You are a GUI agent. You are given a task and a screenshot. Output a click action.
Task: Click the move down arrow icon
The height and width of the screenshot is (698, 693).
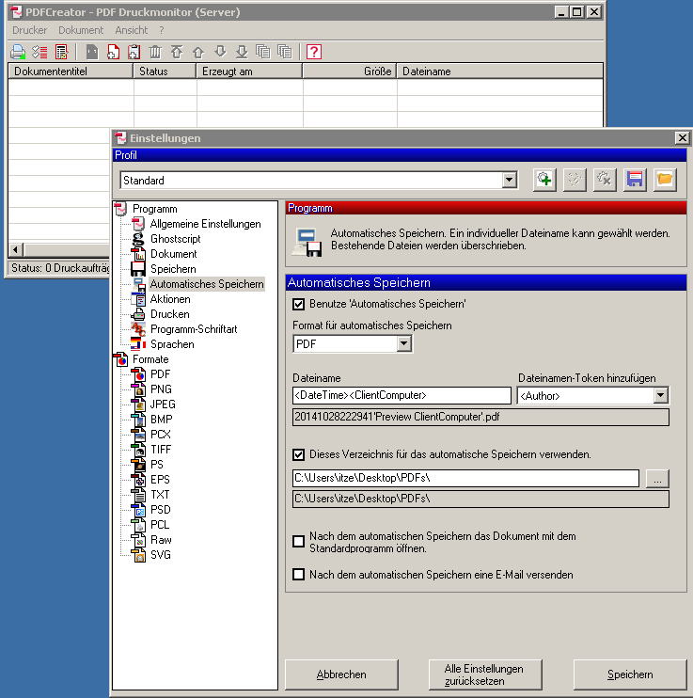point(220,52)
